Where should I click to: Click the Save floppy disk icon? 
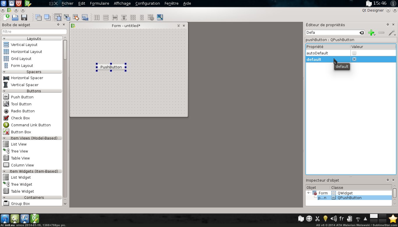[24, 17]
